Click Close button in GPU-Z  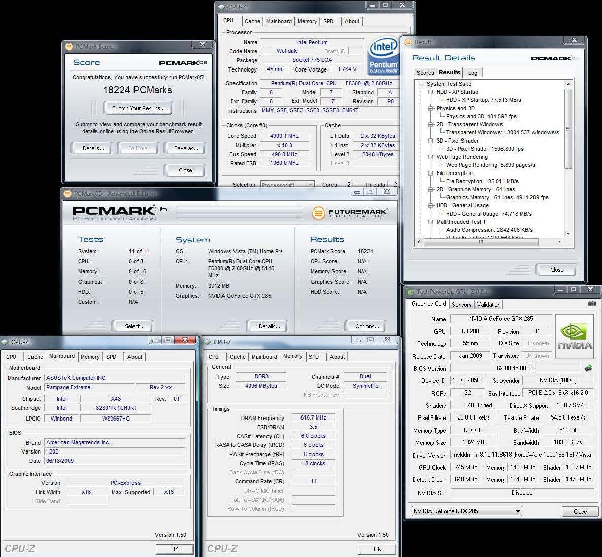pyautogui.click(x=580, y=512)
